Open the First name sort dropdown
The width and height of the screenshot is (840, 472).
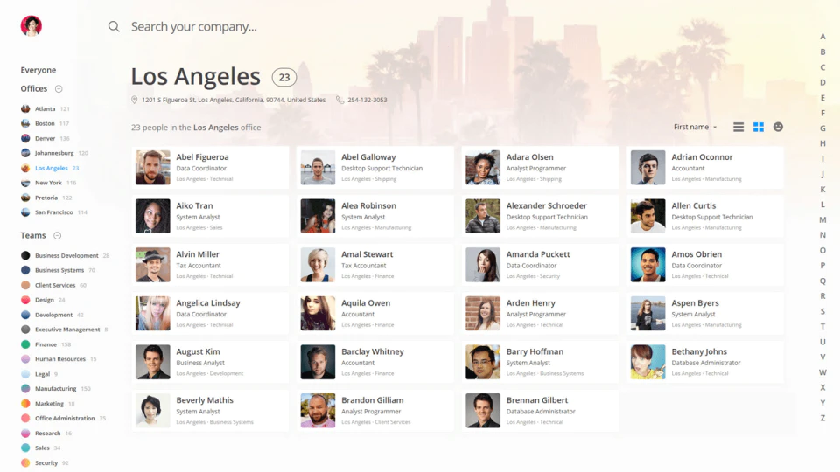695,127
